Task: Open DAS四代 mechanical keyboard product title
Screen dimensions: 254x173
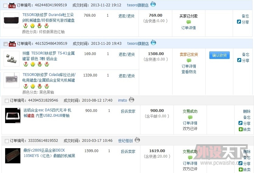Action: [47, 113]
